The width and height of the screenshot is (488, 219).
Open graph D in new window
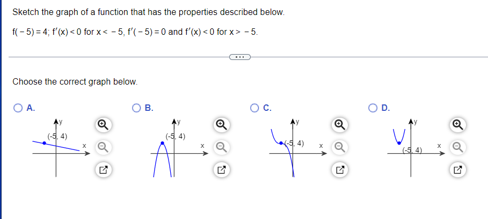pos(457,170)
